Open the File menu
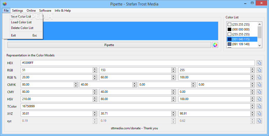This screenshot has height=136, width=269. pos(6,11)
